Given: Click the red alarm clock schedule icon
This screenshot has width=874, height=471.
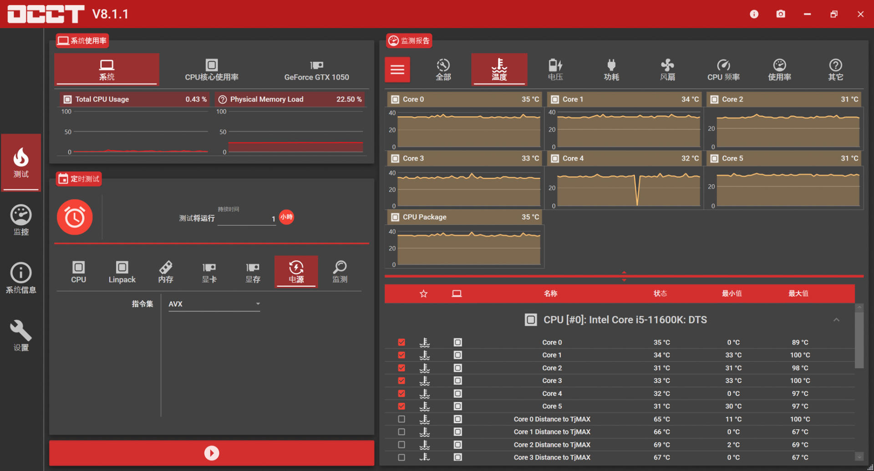Looking at the screenshot, I should [x=75, y=217].
